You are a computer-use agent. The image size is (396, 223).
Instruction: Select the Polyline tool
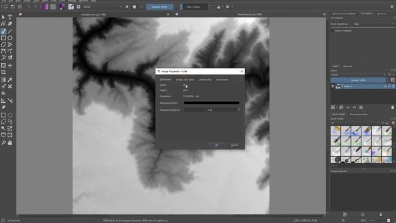tap(10, 45)
